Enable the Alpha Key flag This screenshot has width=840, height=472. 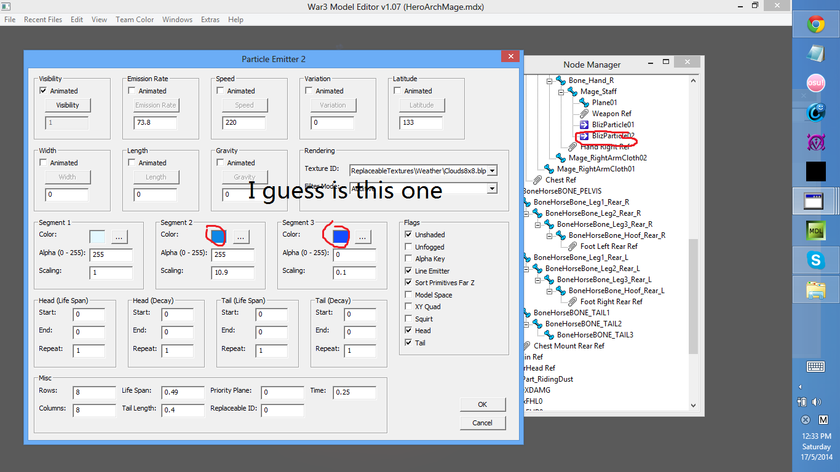[x=408, y=259]
